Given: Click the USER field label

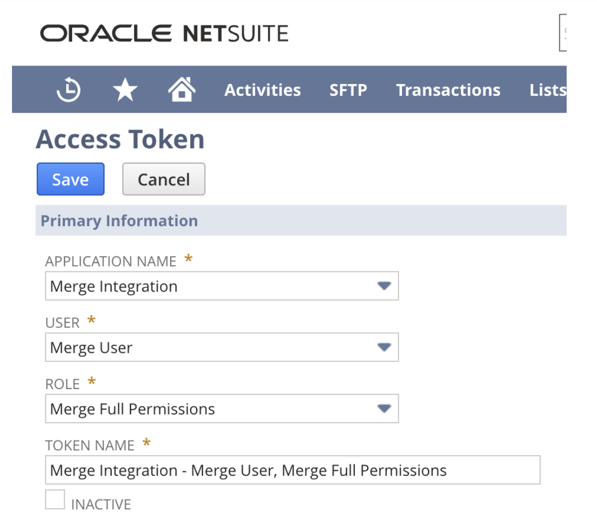Looking at the screenshot, I should [x=62, y=323].
